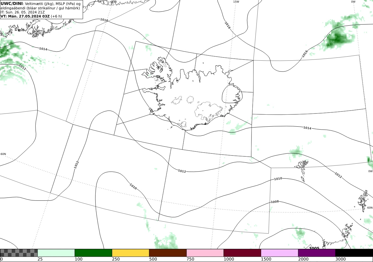Click the dark purple 2000–3000 legend swatch
373x262 pixels.
tap(317, 253)
